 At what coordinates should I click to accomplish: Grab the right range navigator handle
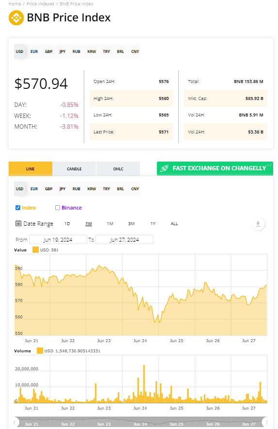(x=265, y=422)
